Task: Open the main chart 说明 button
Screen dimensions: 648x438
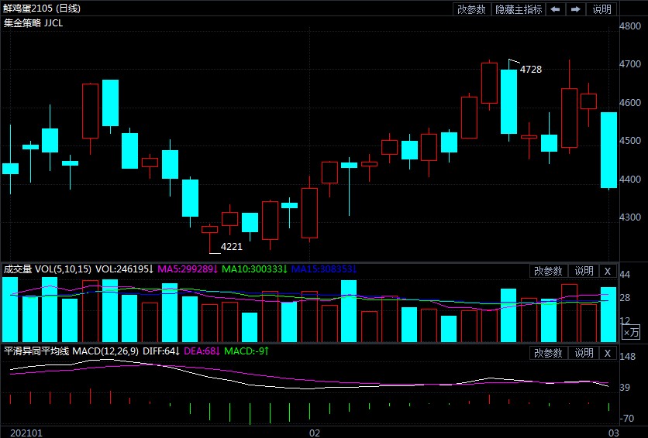Action: point(601,9)
